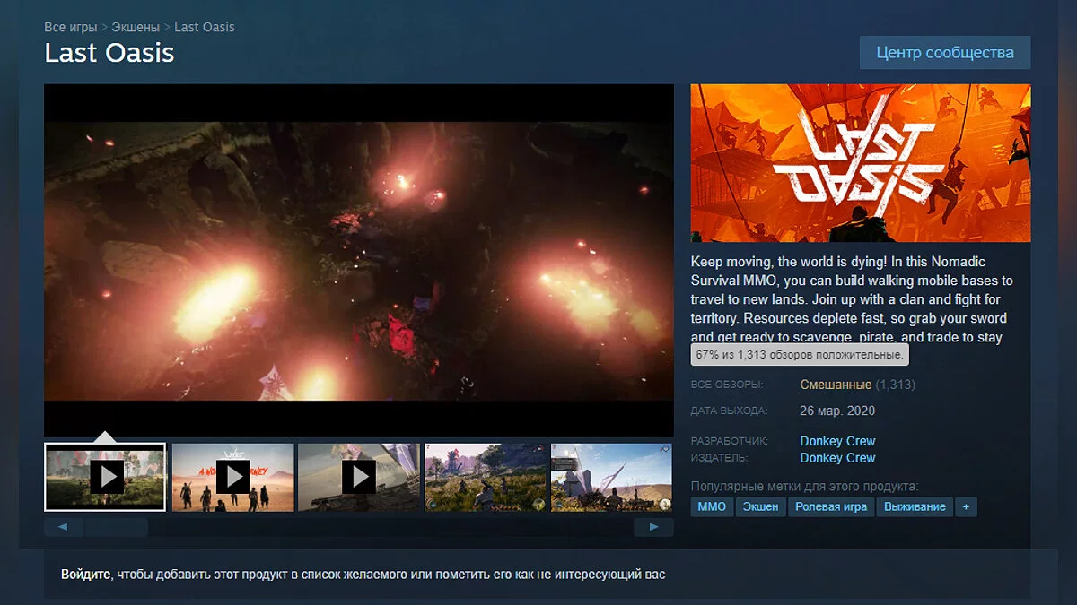This screenshot has height=605, width=1077.
Task: Go to Все игры breadcrumb
Action: [x=71, y=27]
